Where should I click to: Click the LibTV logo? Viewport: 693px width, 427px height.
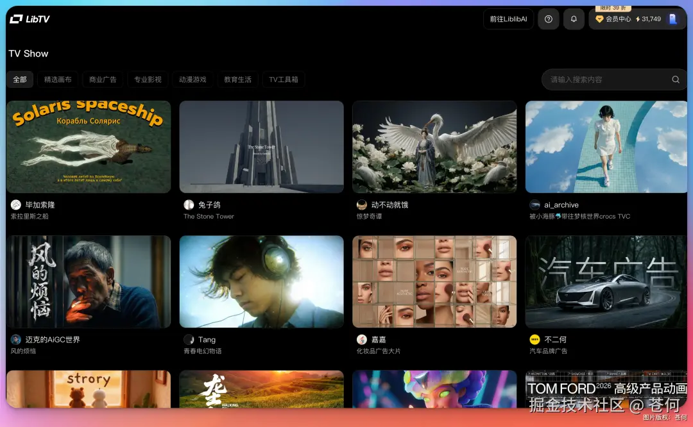(x=30, y=19)
